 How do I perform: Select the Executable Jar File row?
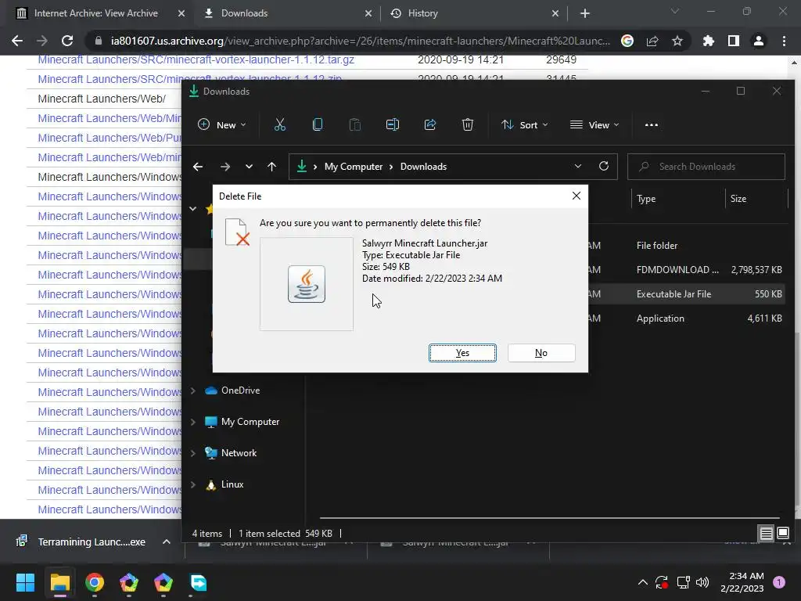(x=687, y=294)
